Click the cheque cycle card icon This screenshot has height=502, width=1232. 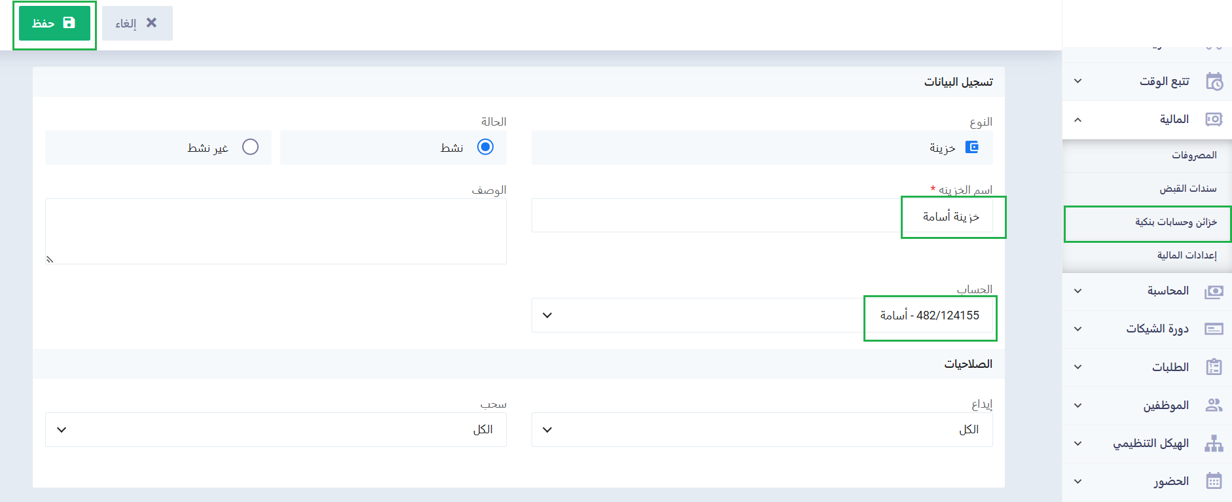pyautogui.click(x=1214, y=329)
